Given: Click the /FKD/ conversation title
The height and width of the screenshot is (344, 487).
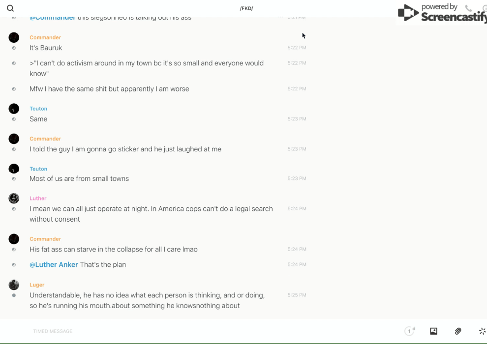Looking at the screenshot, I should (x=246, y=8).
